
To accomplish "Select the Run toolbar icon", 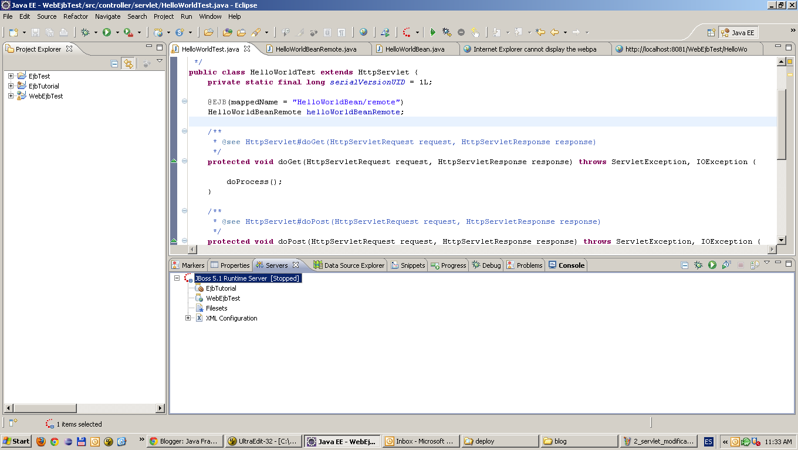I will (x=105, y=33).
